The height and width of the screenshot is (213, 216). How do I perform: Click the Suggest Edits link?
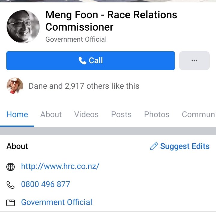coord(184,146)
